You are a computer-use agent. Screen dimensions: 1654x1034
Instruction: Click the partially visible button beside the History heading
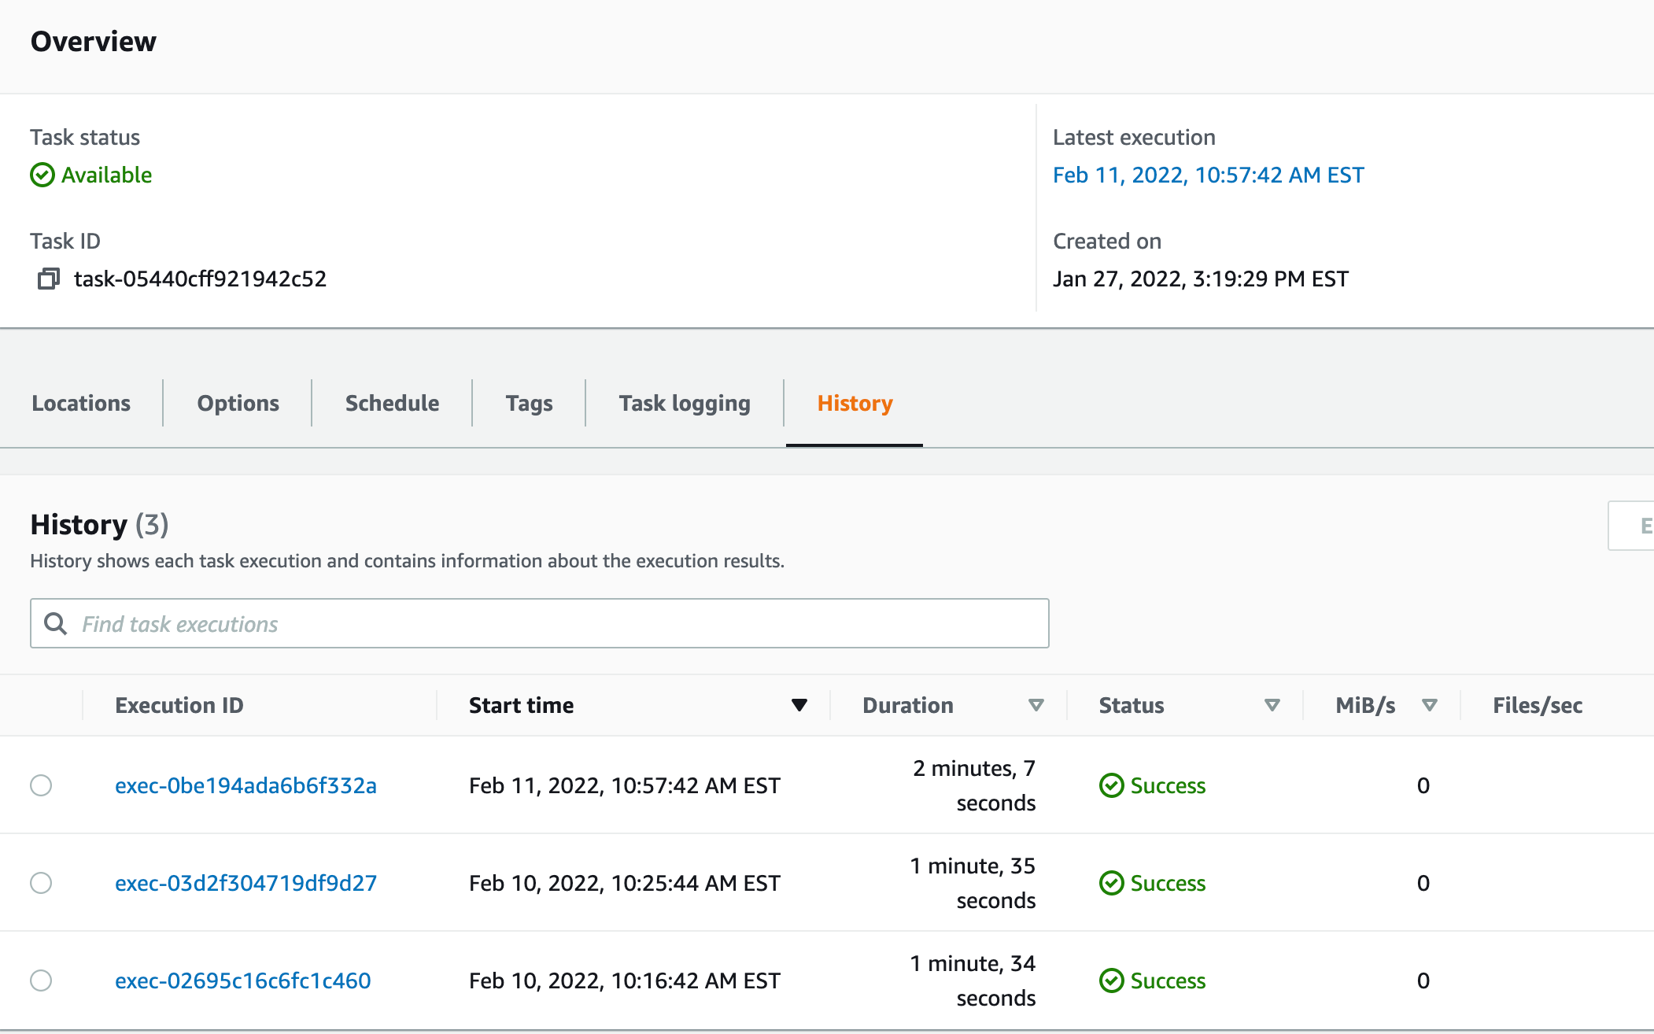pyautogui.click(x=1633, y=526)
